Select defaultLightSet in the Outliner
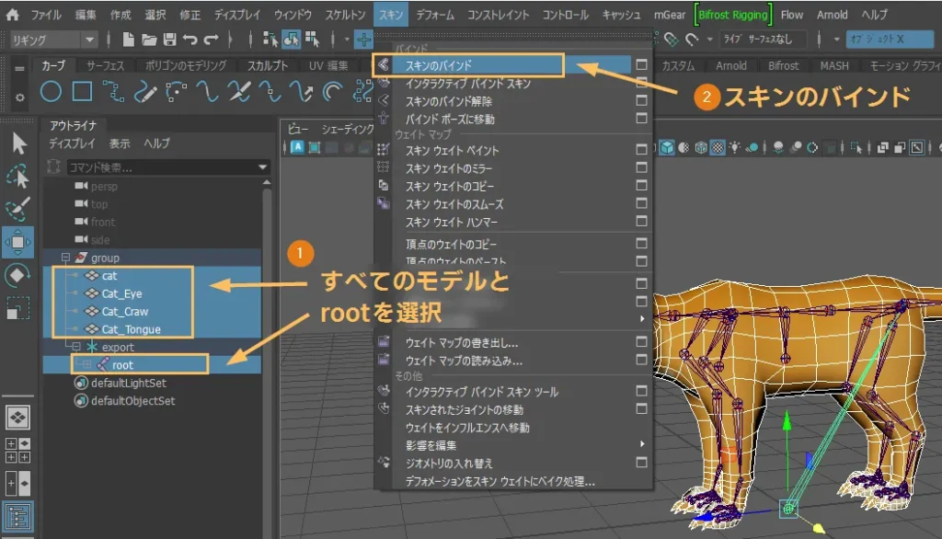Image resolution: width=942 pixels, height=539 pixels. point(129,383)
